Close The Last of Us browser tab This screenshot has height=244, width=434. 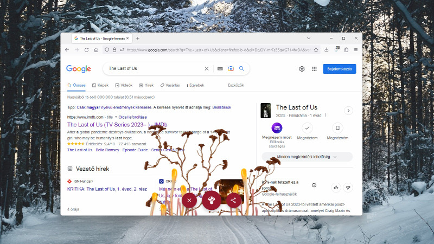[x=127, y=38]
